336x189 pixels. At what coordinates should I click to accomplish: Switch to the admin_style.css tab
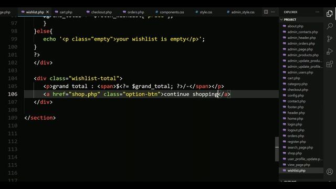243,12
